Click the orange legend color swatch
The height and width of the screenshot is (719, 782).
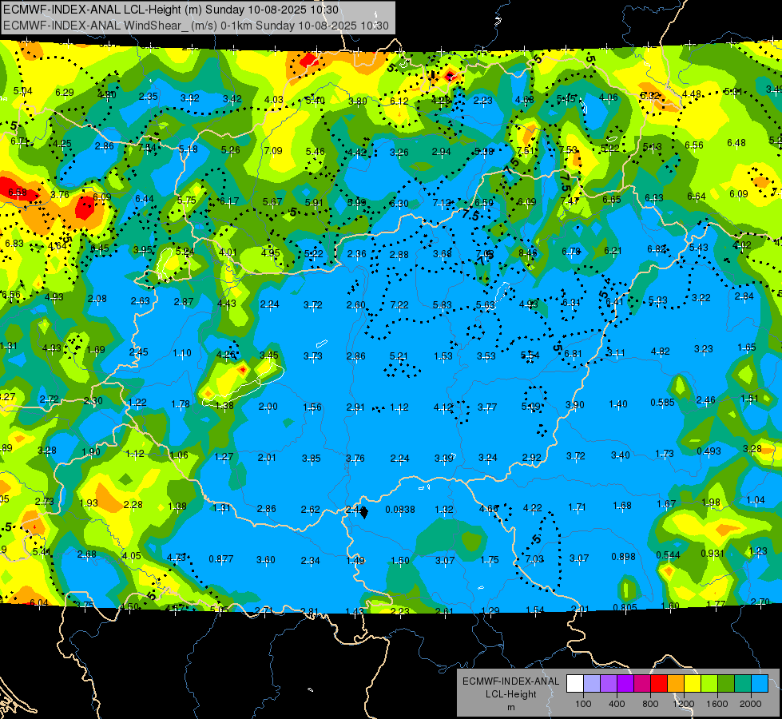pyautogui.click(x=676, y=684)
